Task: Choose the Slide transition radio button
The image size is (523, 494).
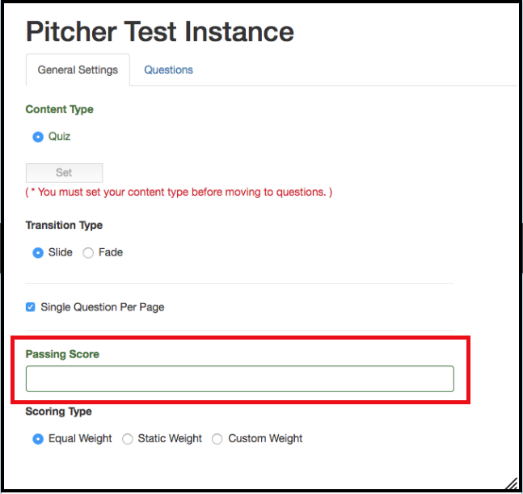Action: 38,252
